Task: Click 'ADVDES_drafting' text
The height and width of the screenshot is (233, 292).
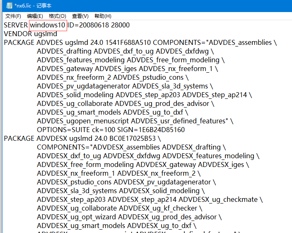Action: tap(64, 51)
